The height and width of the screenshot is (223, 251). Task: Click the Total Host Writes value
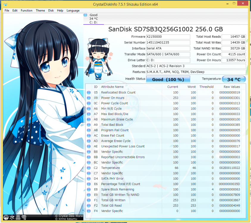point(234,43)
